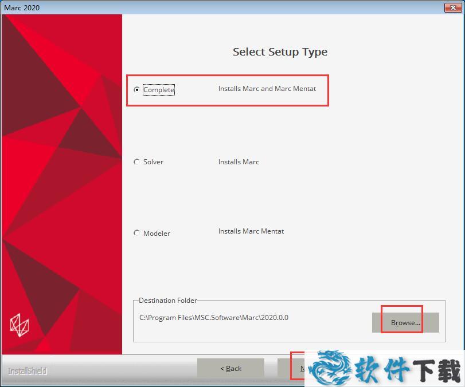This screenshot has width=465, height=387.
Task: Click the InstallShield label at bottom left
Action: click(28, 371)
